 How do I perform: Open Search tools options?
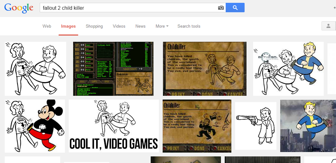pyautogui.click(x=189, y=26)
